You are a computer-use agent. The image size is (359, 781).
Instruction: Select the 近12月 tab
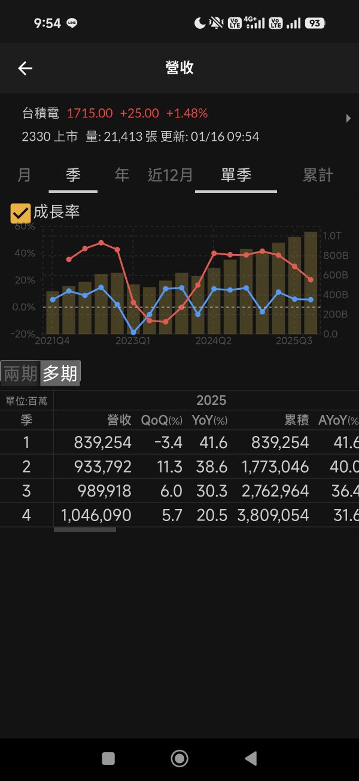[x=171, y=175]
